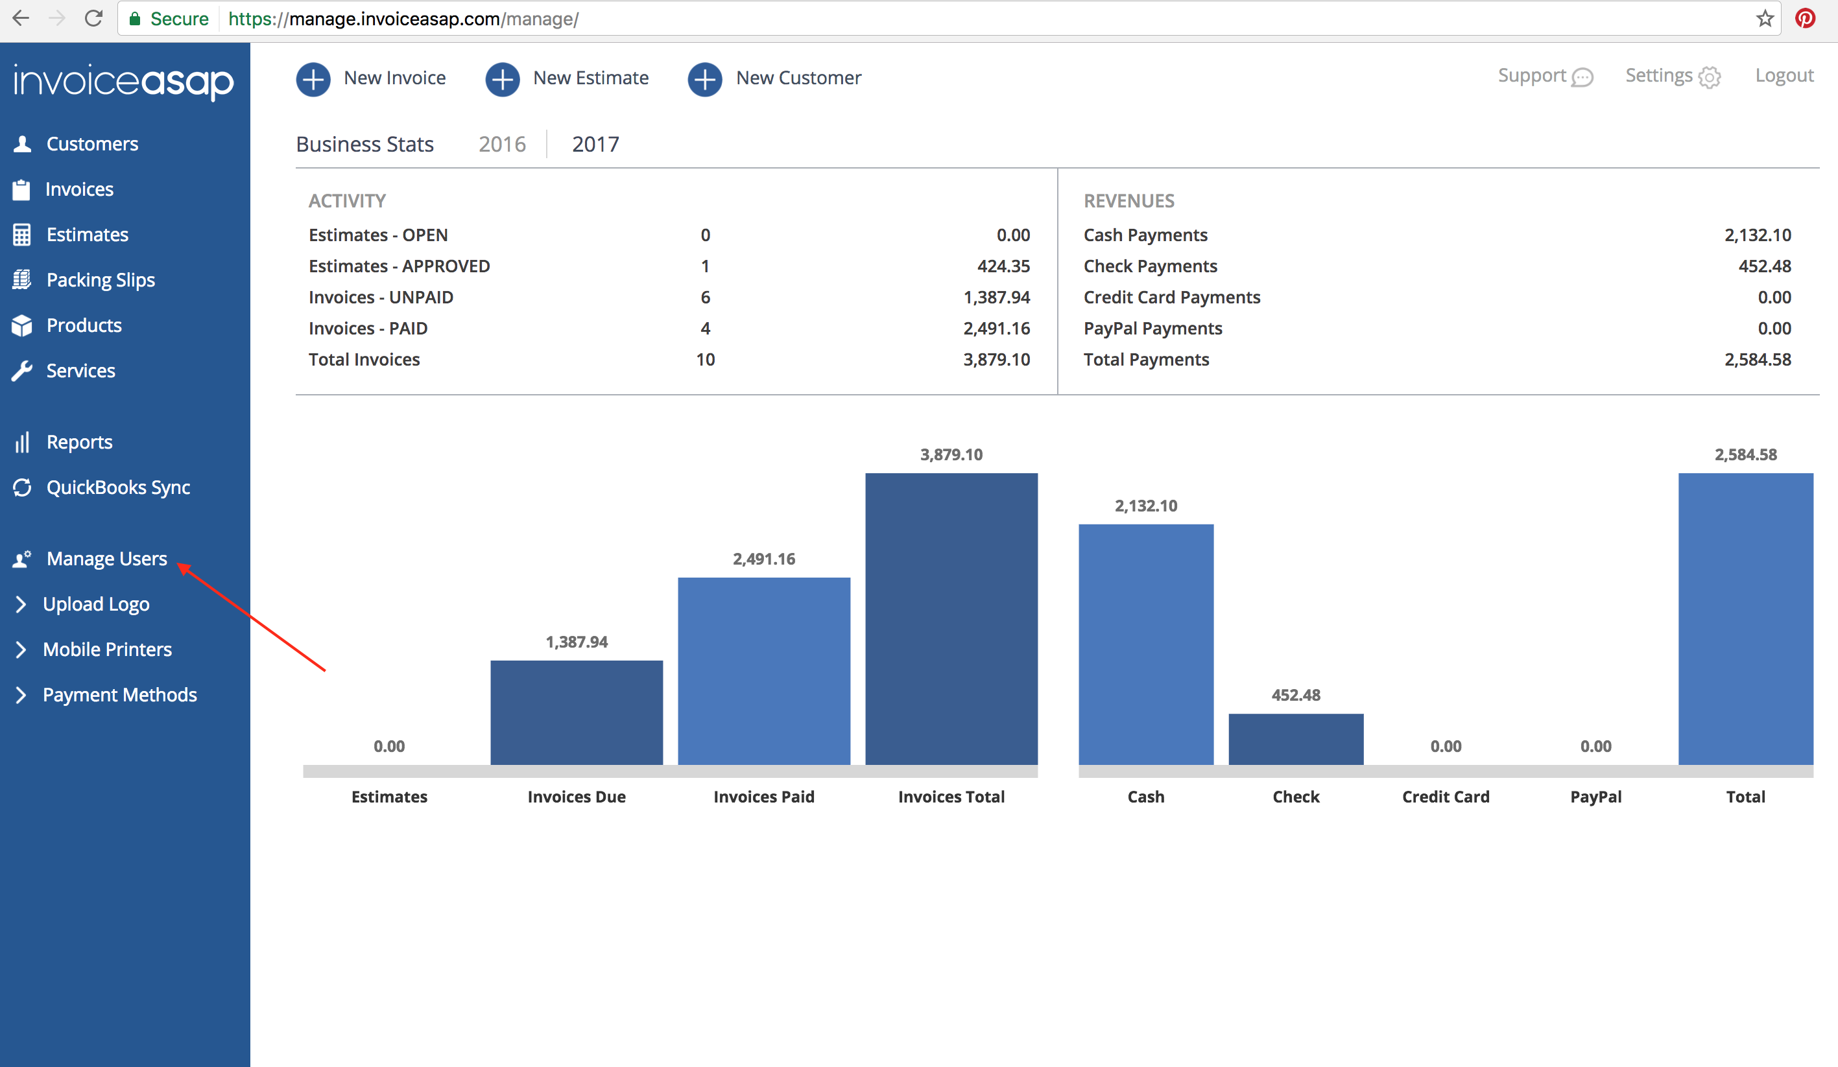Image resolution: width=1838 pixels, height=1067 pixels.
Task: Click the Settings gear icon
Action: (1710, 77)
